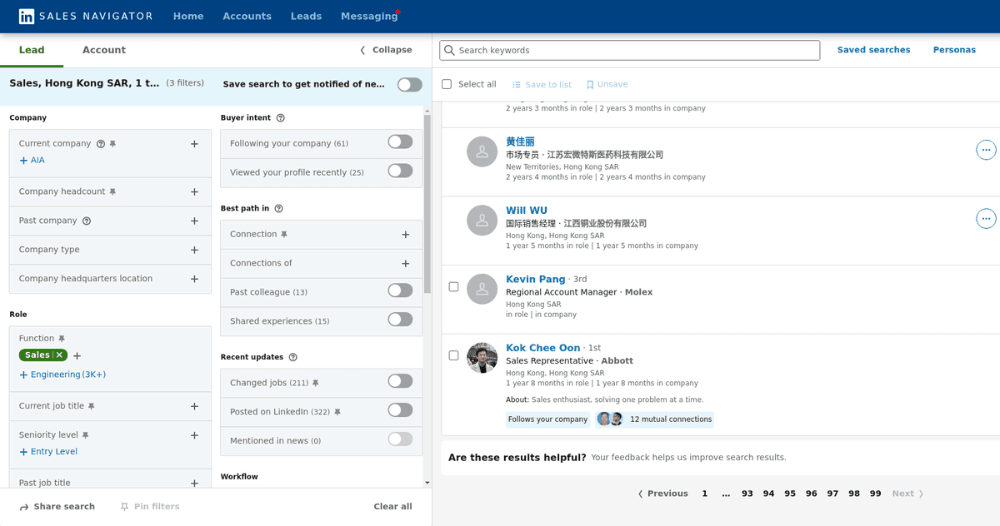Toggle the Shared experiences filter
1000x526 pixels.
[x=400, y=320]
